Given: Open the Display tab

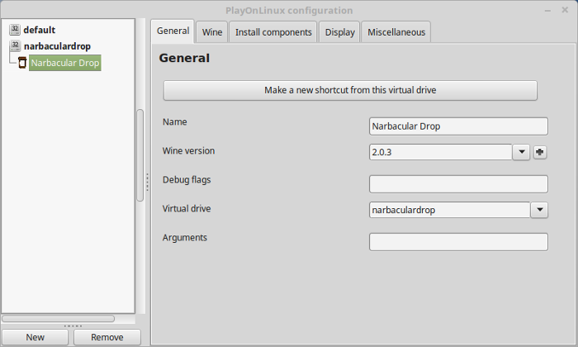Looking at the screenshot, I should (339, 32).
